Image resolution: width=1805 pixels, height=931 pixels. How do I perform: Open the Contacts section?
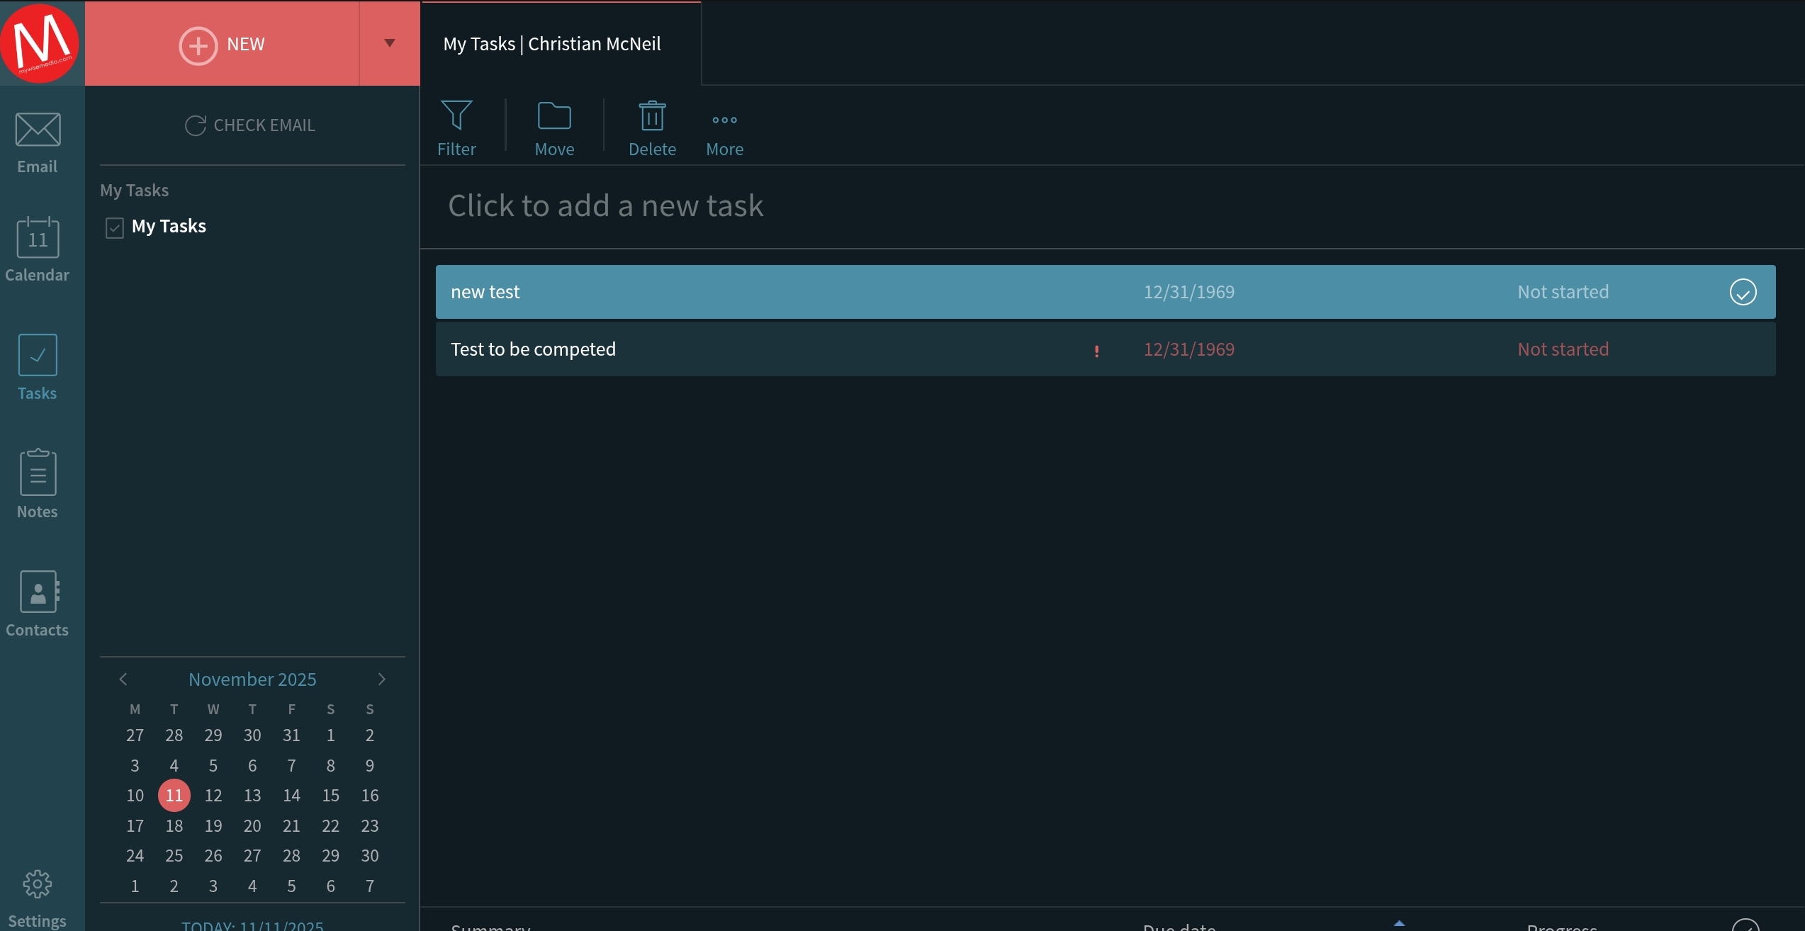(37, 602)
